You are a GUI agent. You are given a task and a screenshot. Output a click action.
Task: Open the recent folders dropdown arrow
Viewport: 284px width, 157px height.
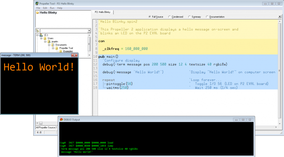[89, 31]
